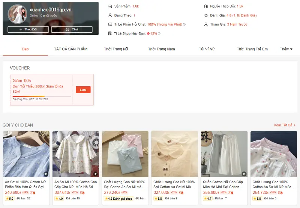
Task: Click the 273.240đ price
Action: (x=112, y=193)
